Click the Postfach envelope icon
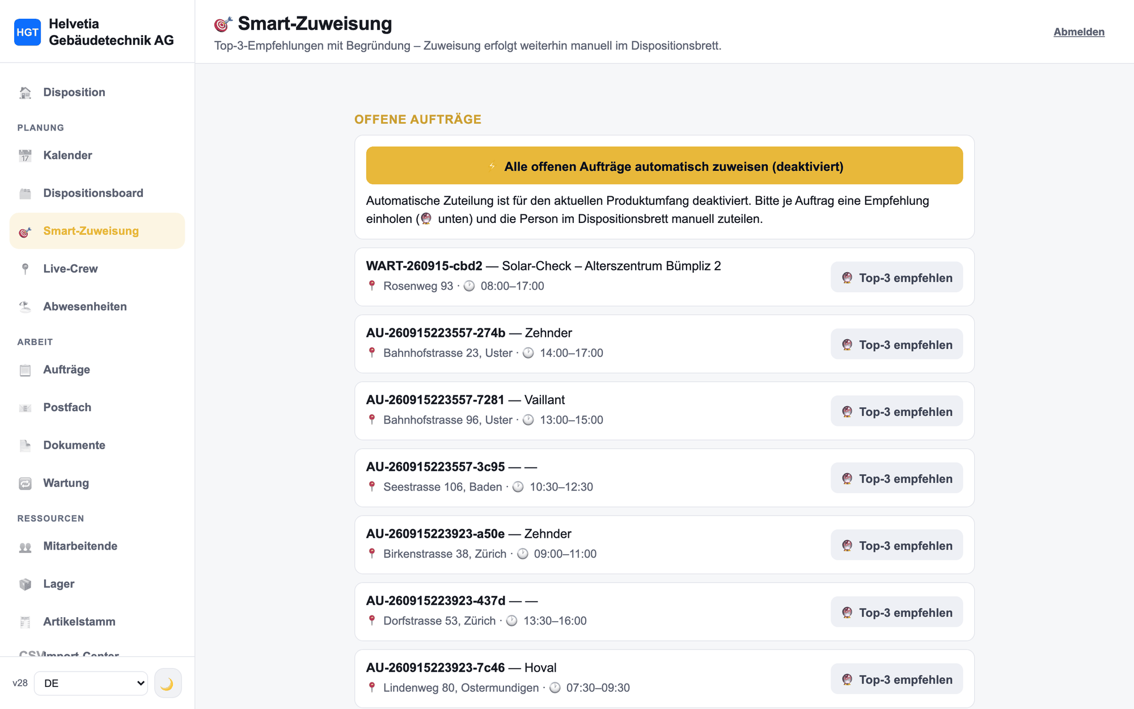The width and height of the screenshot is (1134, 709). [x=25, y=408]
